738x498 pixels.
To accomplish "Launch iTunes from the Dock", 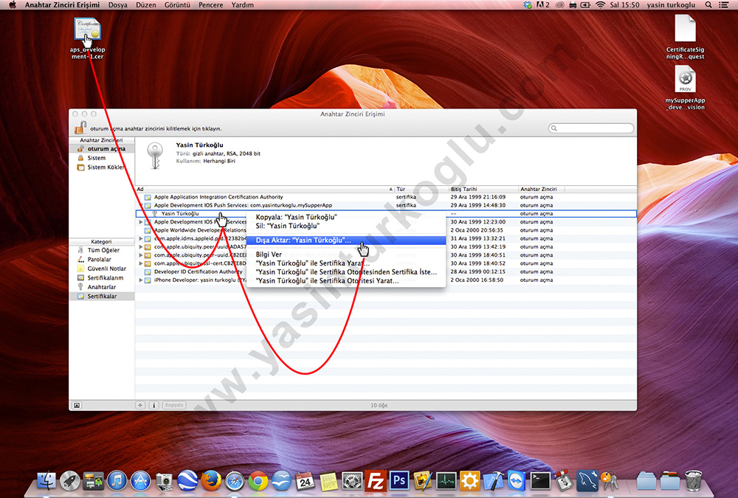I will (x=117, y=480).
